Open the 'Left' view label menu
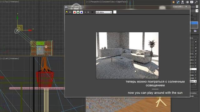This screenshot has width=200, height=112. point(6,58)
